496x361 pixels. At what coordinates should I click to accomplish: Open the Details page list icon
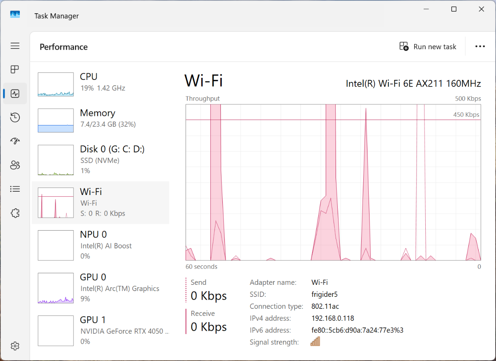[15, 189]
